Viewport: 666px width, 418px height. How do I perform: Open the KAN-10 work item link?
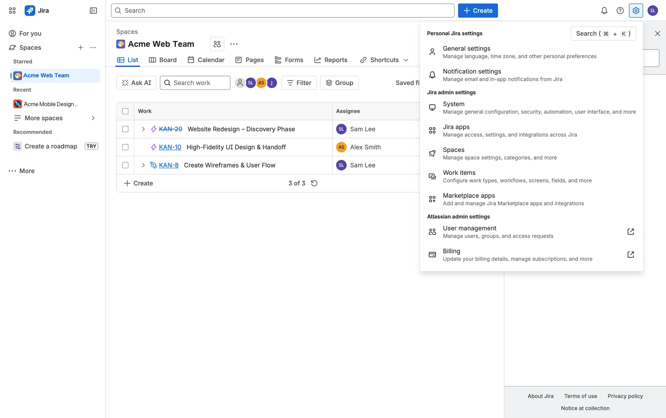[x=170, y=147]
